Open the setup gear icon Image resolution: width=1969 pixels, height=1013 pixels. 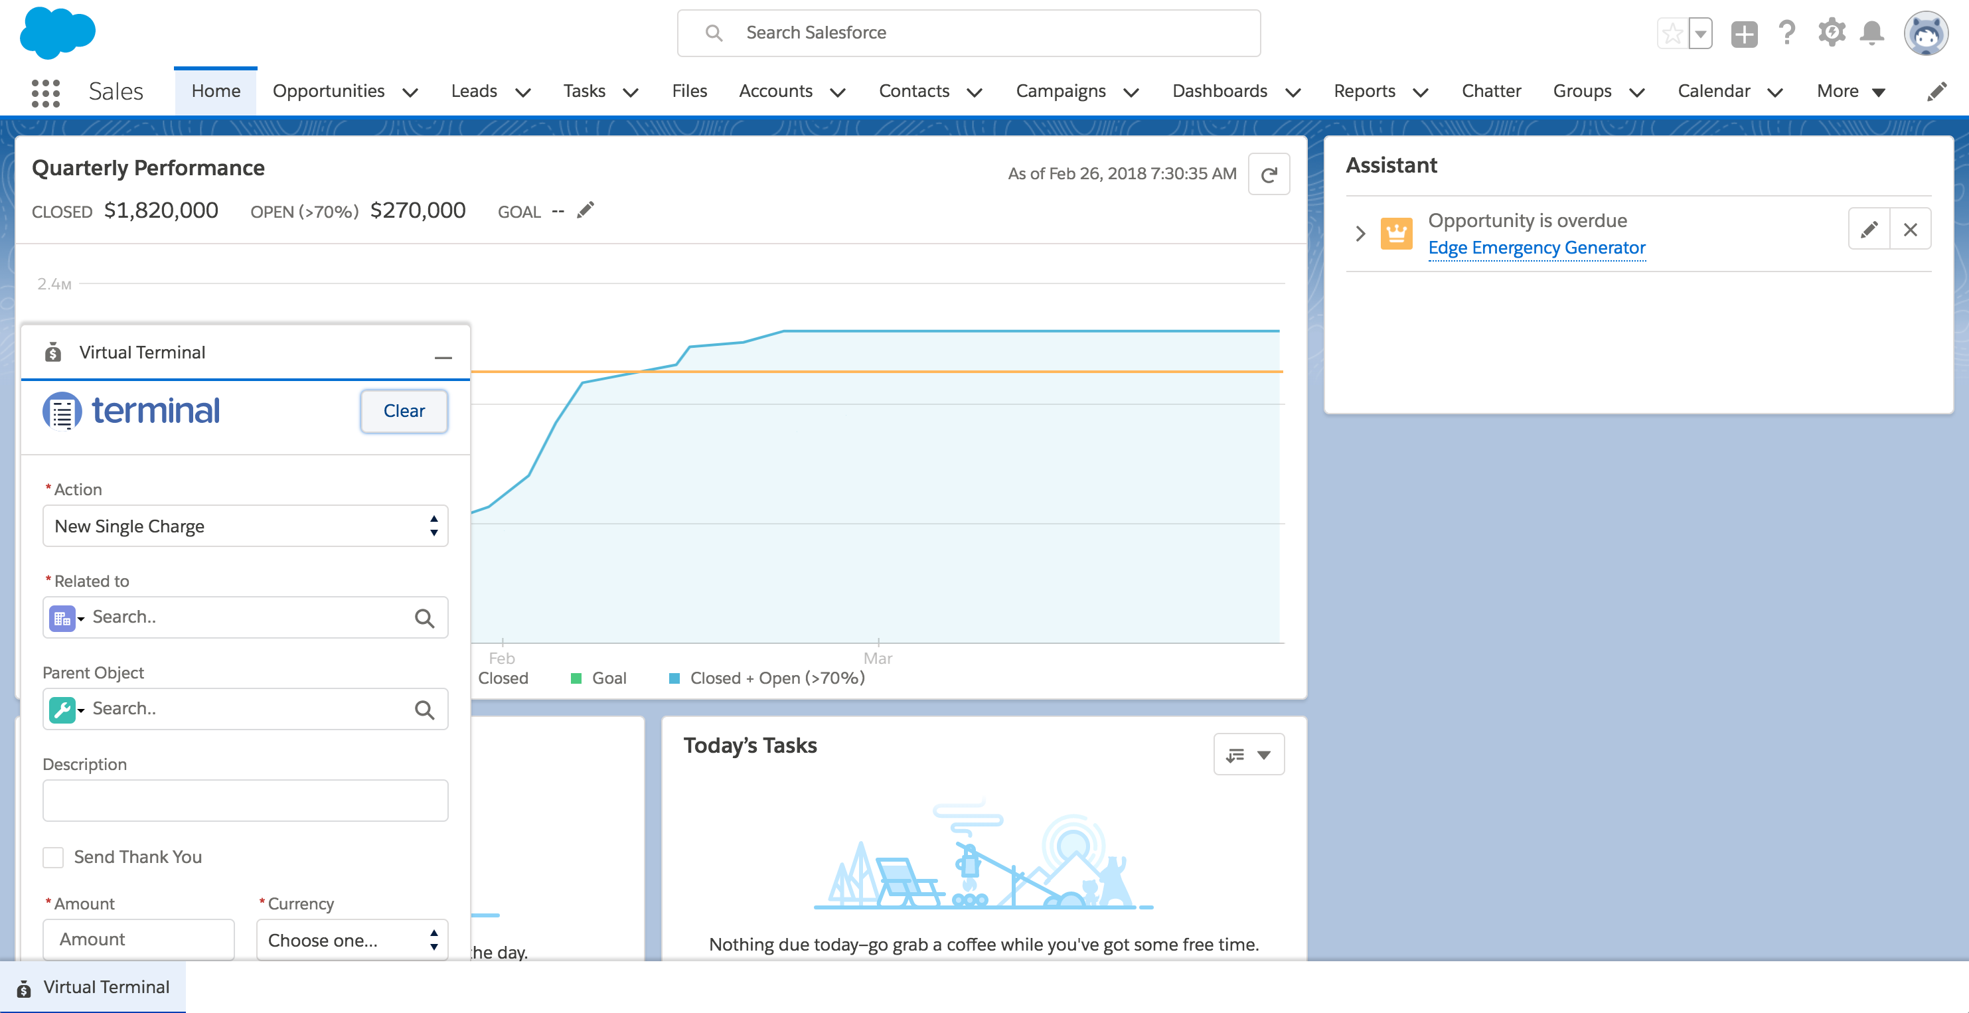point(1832,33)
